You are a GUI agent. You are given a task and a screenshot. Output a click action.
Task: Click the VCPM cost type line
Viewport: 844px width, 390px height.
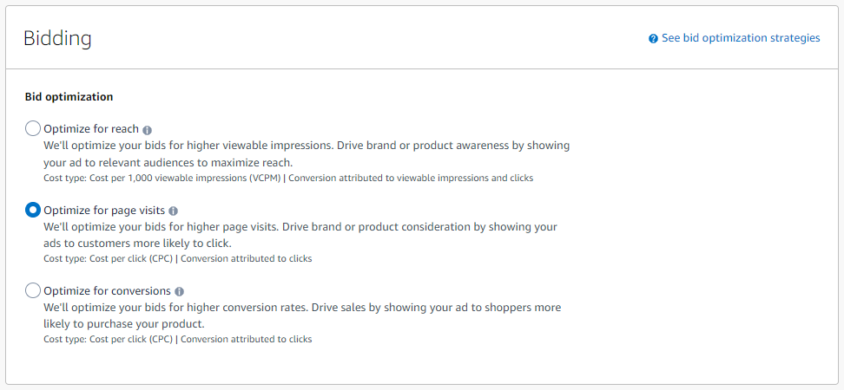288,178
